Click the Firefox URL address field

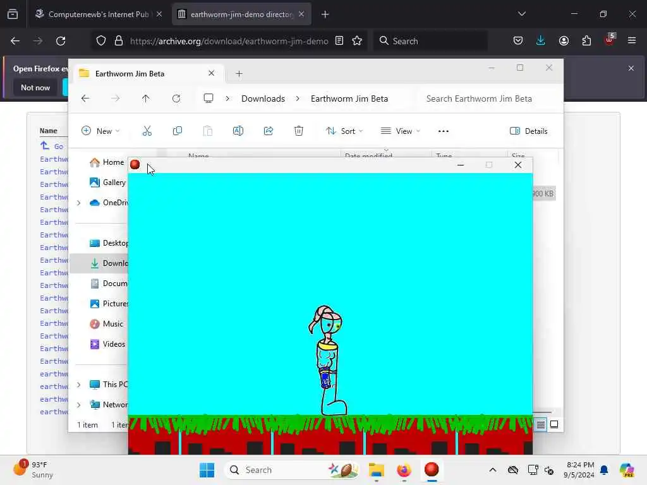tap(229, 41)
